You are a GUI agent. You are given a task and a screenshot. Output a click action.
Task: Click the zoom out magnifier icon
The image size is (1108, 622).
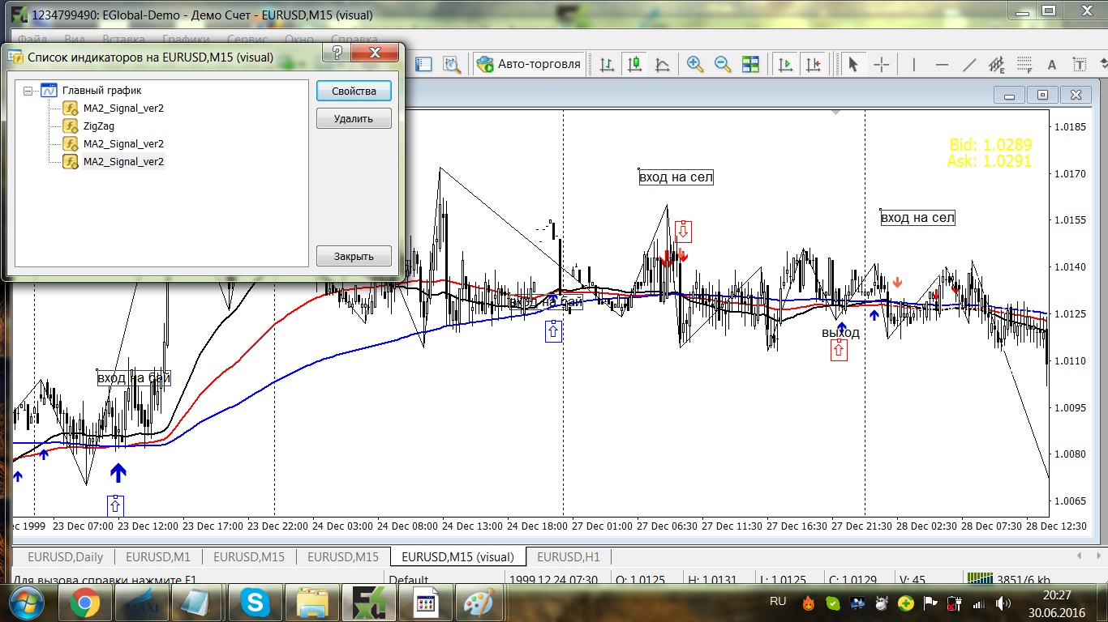tap(722, 65)
